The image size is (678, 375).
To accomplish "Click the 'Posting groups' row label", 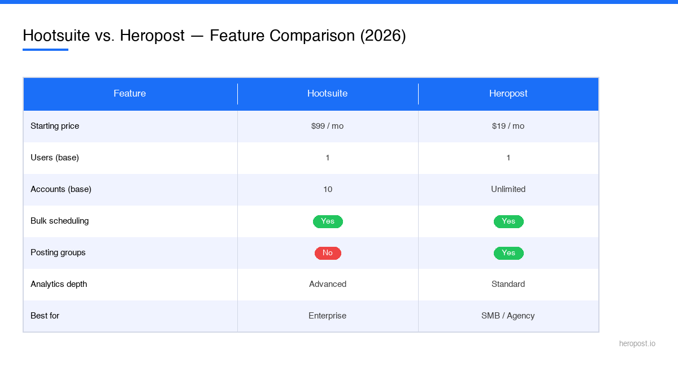I will [58, 252].
